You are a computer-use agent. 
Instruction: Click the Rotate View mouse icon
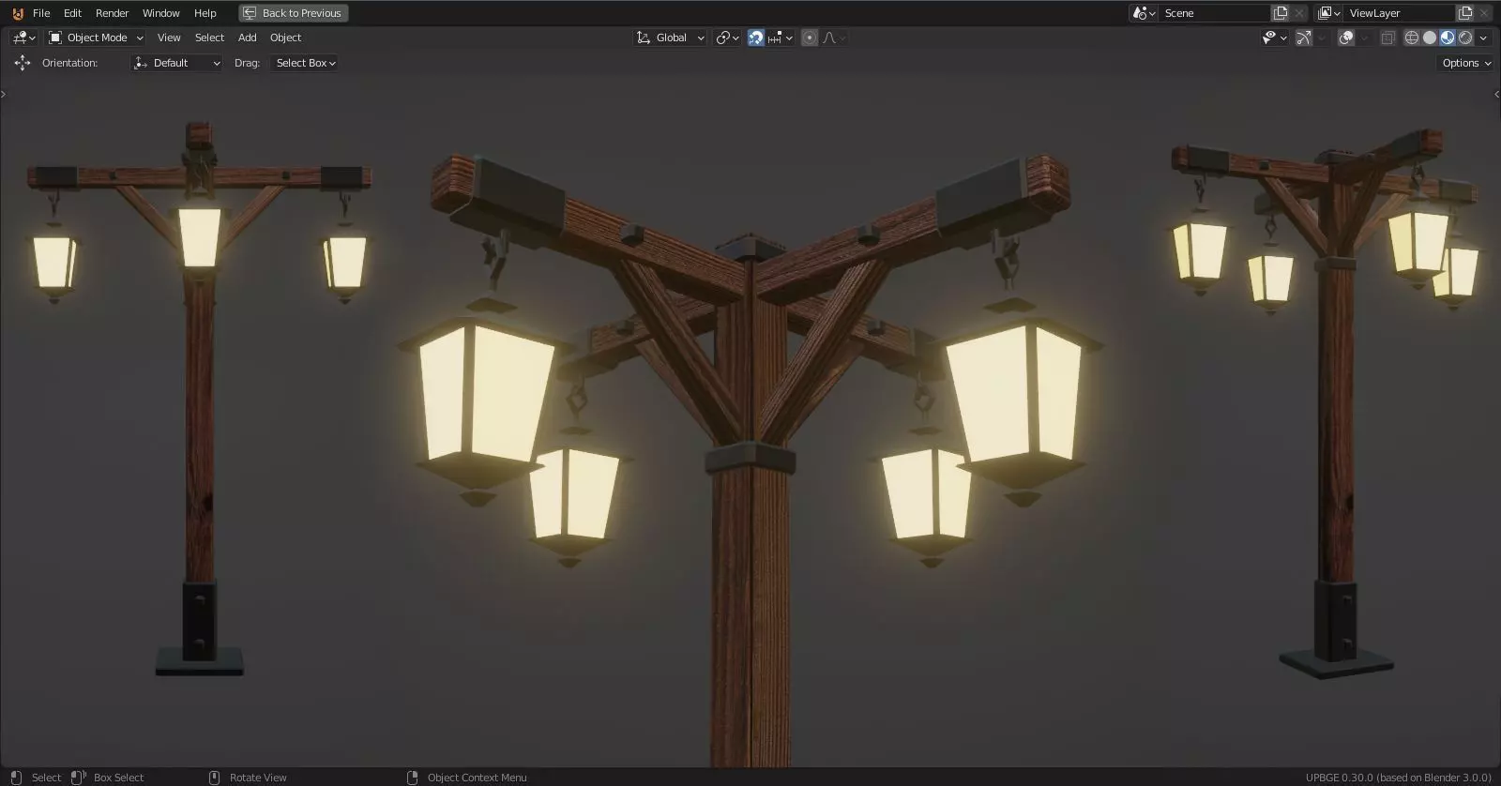pyautogui.click(x=214, y=778)
